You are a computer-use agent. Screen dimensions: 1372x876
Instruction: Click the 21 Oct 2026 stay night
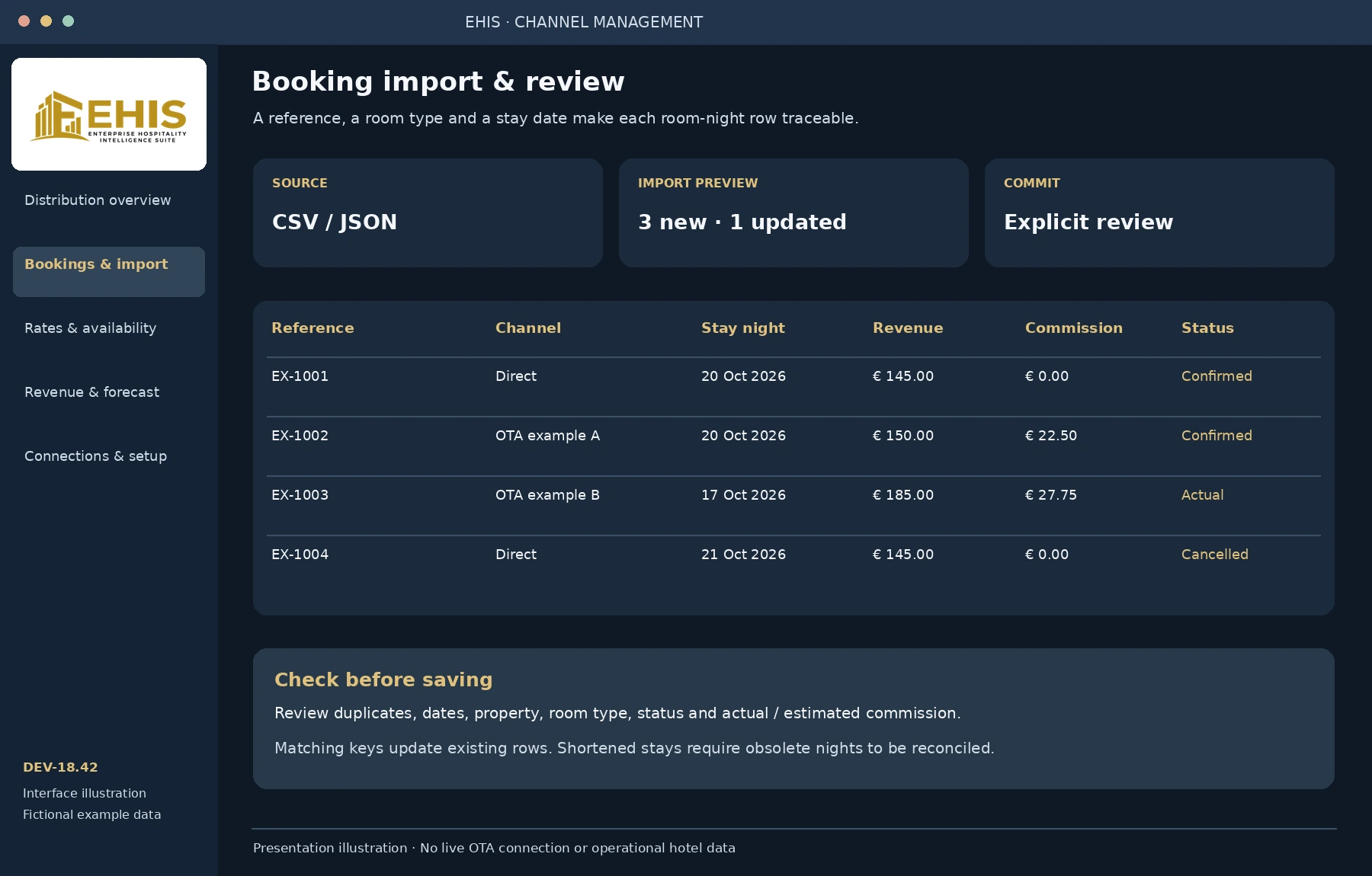tap(743, 555)
